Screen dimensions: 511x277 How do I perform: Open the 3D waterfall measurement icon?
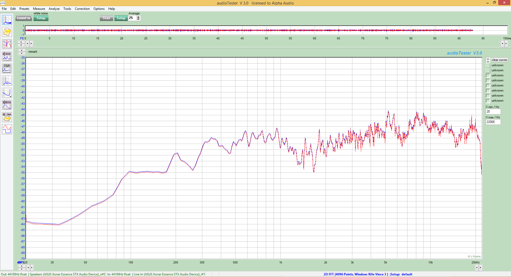(7, 32)
